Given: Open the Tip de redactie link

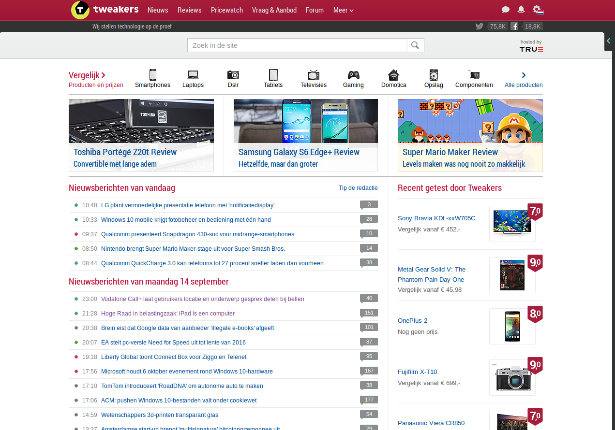Looking at the screenshot, I should click(x=358, y=187).
